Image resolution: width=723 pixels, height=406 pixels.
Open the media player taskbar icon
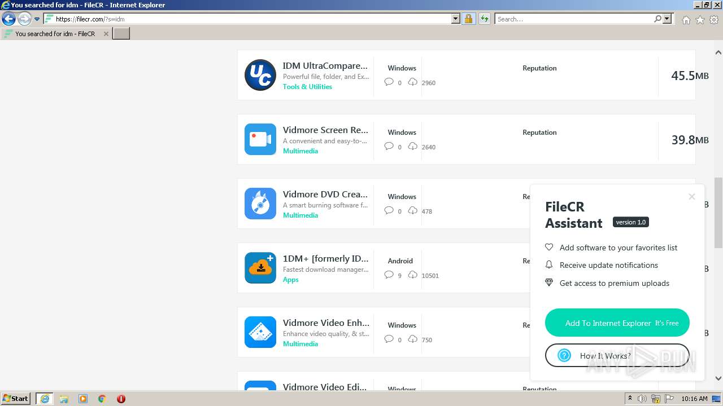83,399
